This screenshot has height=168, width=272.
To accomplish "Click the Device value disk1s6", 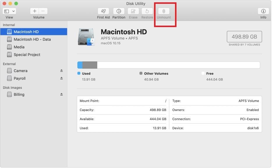I will click(253, 128).
